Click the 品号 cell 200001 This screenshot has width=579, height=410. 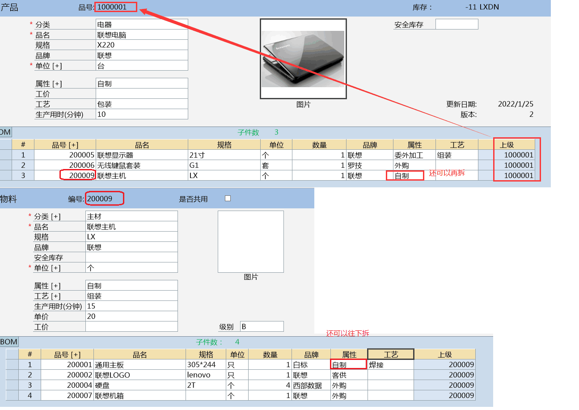(x=67, y=365)
